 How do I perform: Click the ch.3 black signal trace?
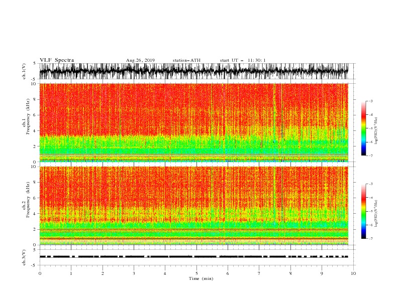coord(193,257)
